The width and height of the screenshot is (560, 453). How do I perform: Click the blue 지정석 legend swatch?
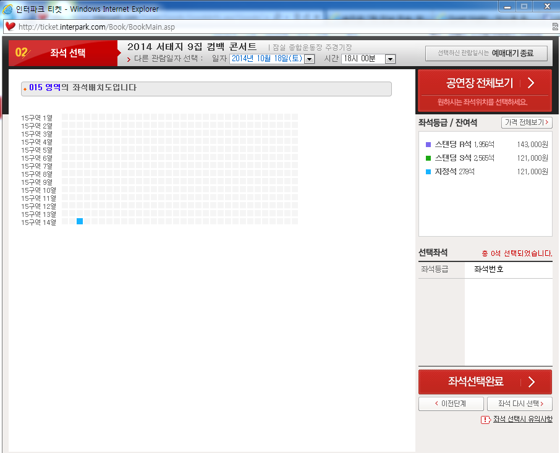click(428, 172)
